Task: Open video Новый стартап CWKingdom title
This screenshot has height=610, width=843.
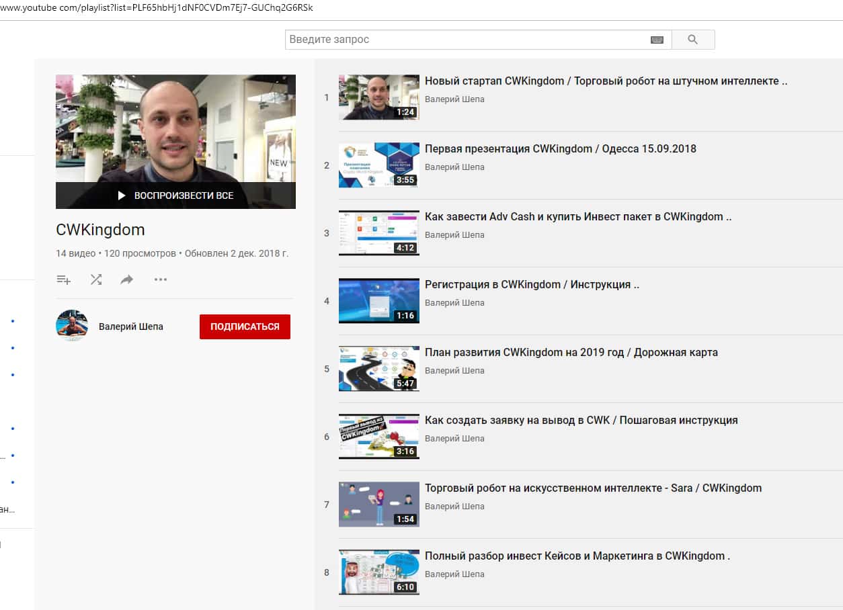Action: click(606, 81)
